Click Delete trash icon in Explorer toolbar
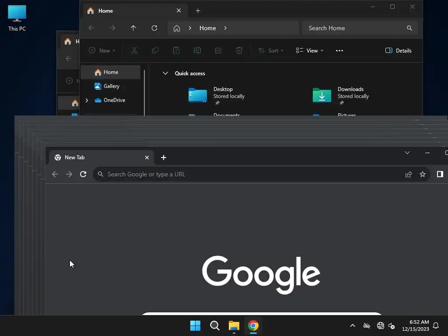This screenshot has width=448, height=336. (x=239, y=51)
